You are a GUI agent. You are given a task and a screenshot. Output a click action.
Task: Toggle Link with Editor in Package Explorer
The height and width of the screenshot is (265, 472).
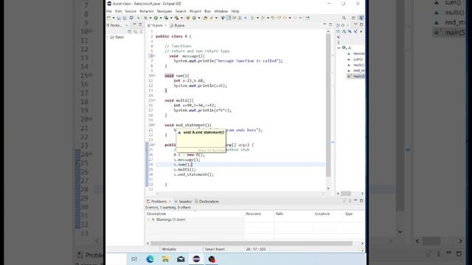(136, 31)
